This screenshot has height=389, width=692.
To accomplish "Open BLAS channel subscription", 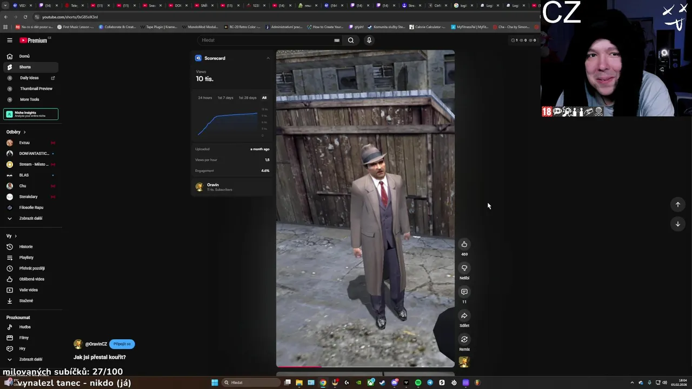I will (31, 175).
